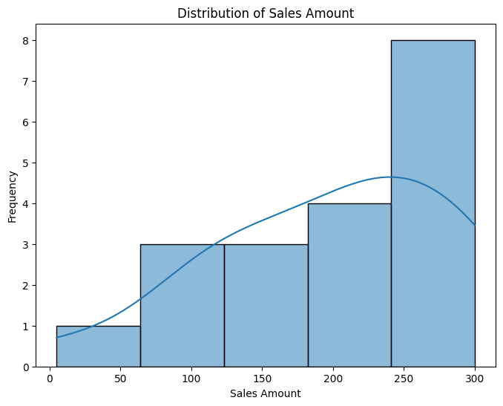Click the x-axis tick label "50"
Image resolution: width=503 pixels, height=406 pixels.
(x=121, y=379)
